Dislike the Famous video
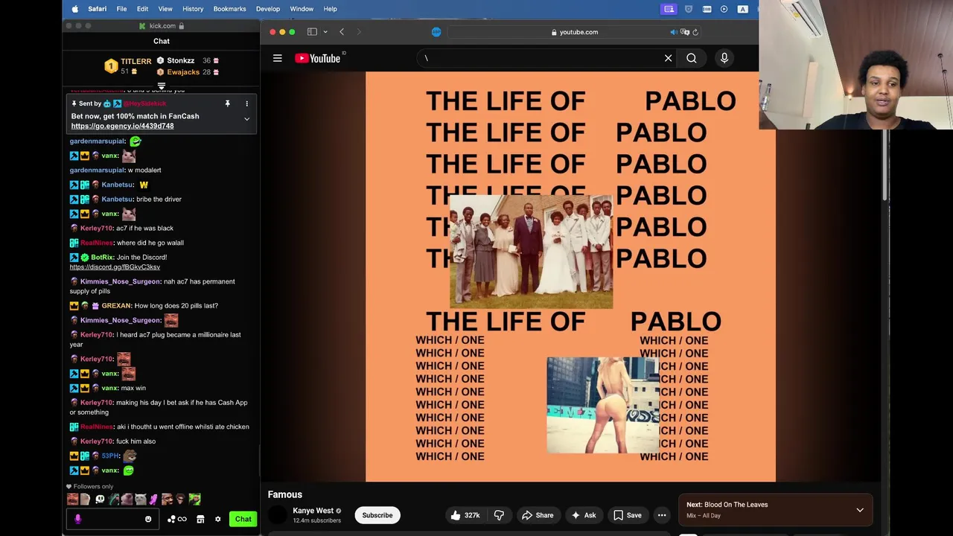 click(x=499, y=515)
